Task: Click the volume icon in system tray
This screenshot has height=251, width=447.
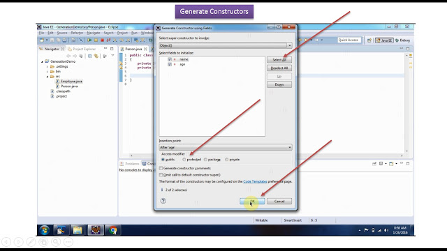Action: tap(386, 230)
